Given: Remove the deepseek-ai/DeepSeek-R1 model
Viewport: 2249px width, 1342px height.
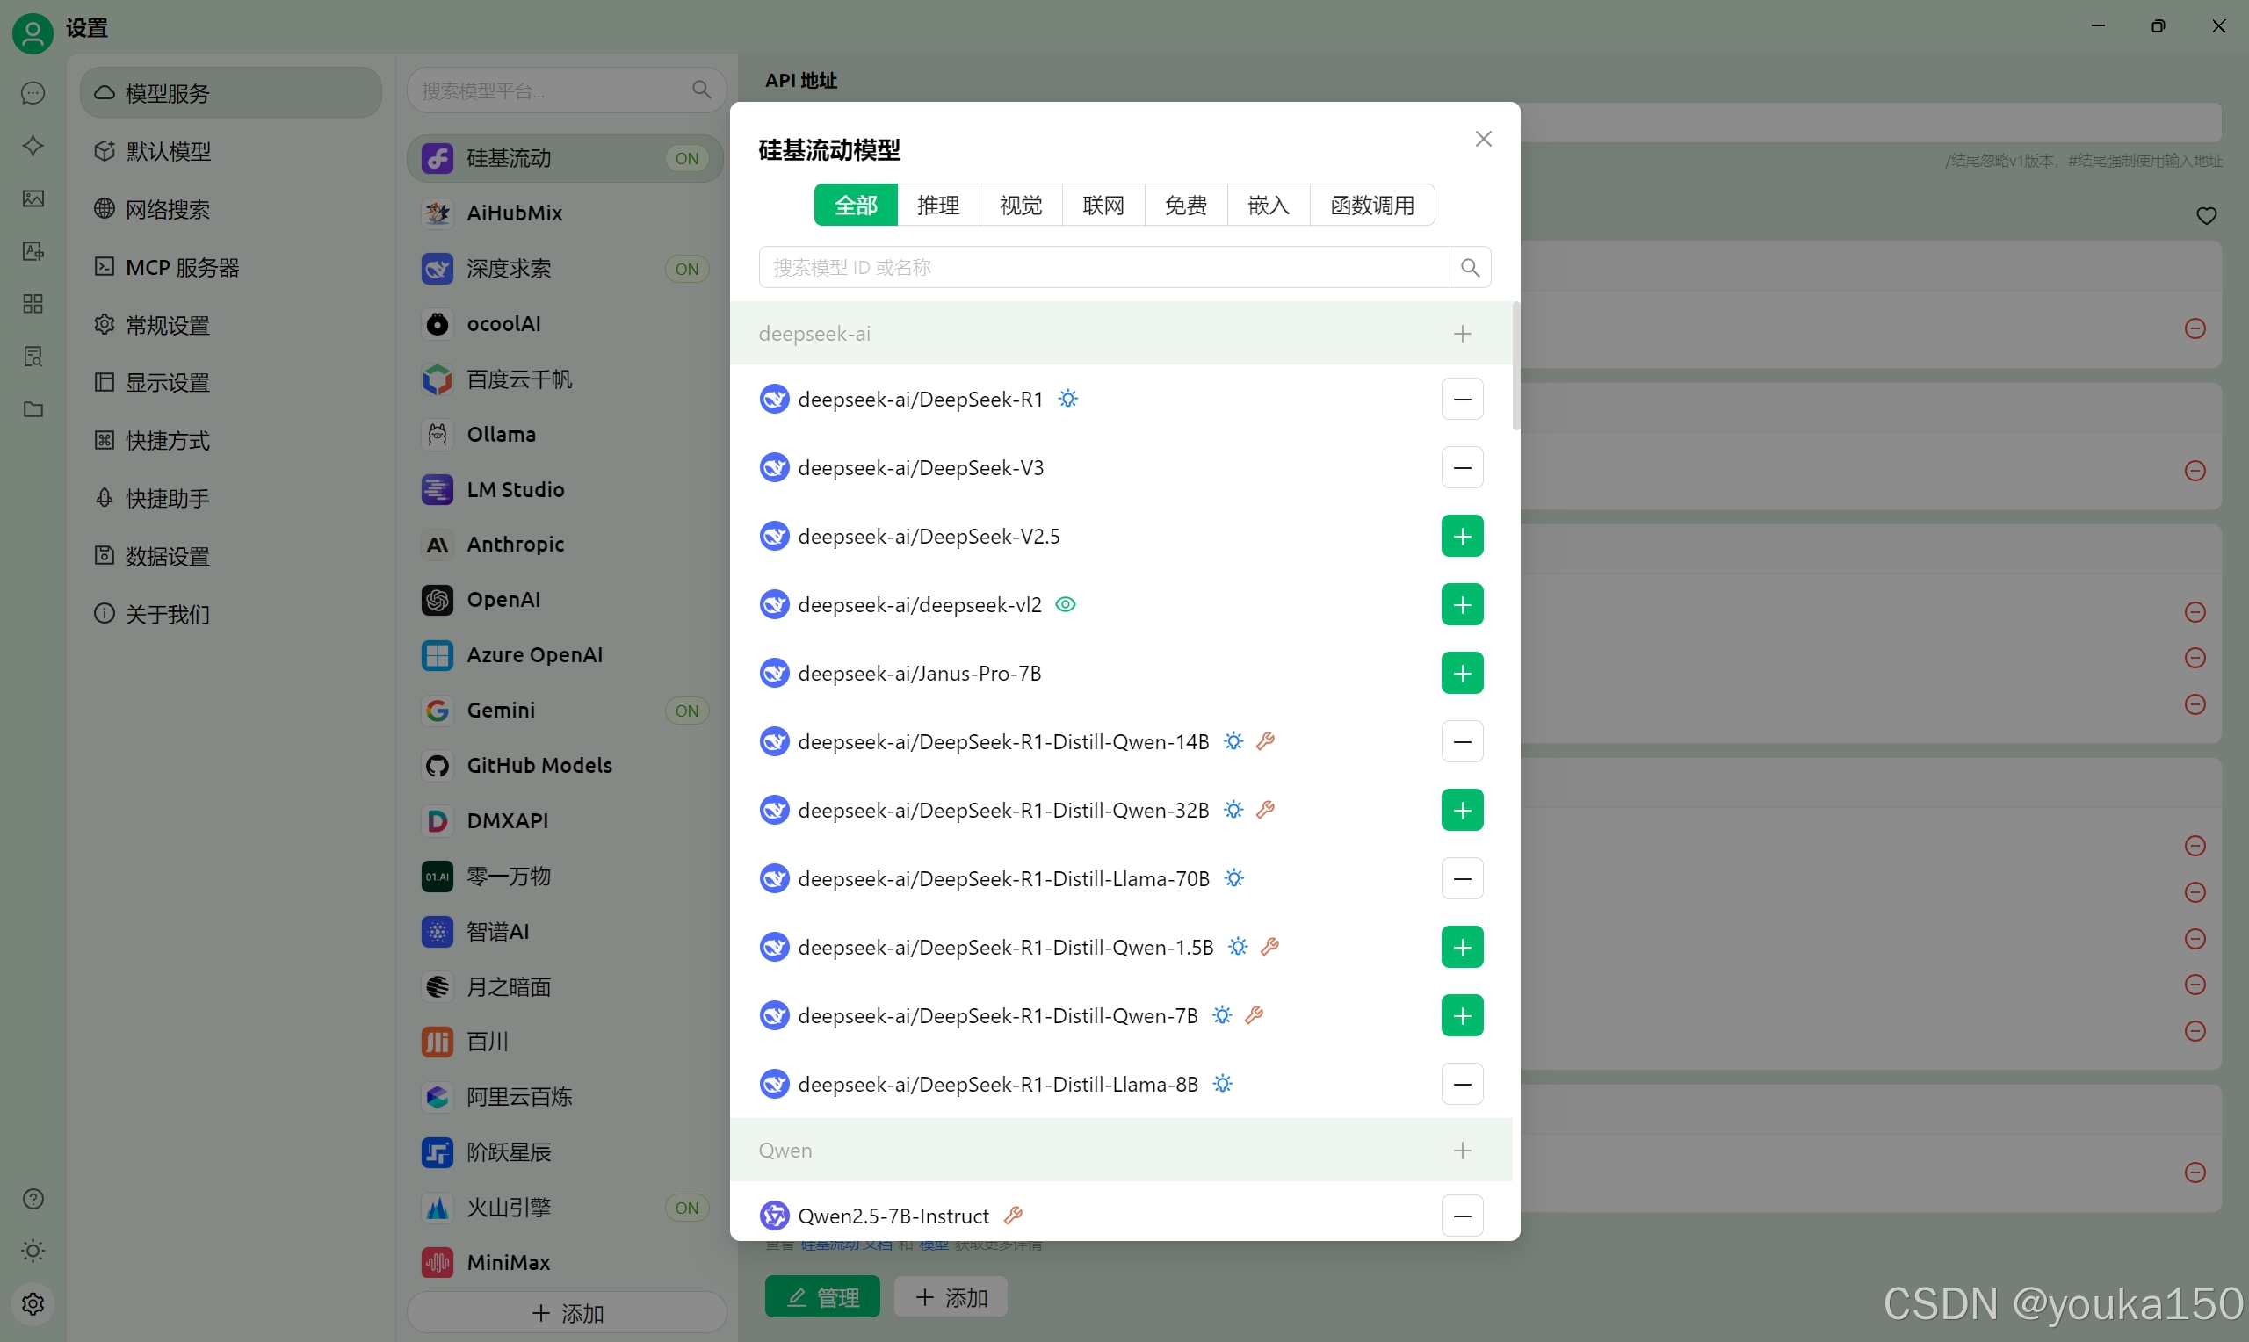Looking at the screenshot, I should 1461,400.
